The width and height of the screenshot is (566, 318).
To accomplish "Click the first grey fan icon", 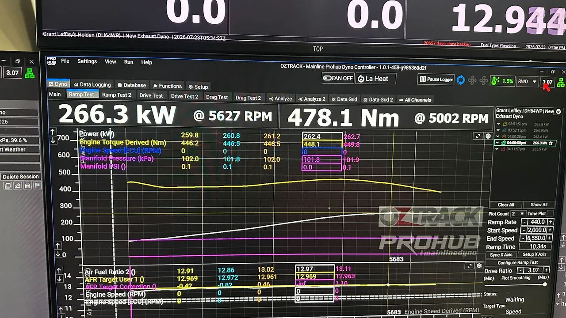I will tap(472, 80).
